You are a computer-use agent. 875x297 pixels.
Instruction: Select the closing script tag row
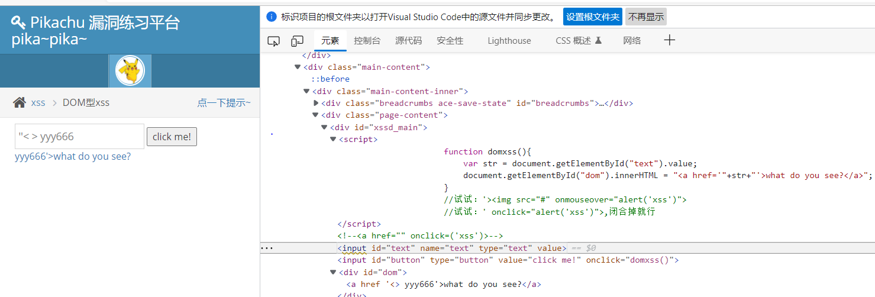tap(359, 224)
